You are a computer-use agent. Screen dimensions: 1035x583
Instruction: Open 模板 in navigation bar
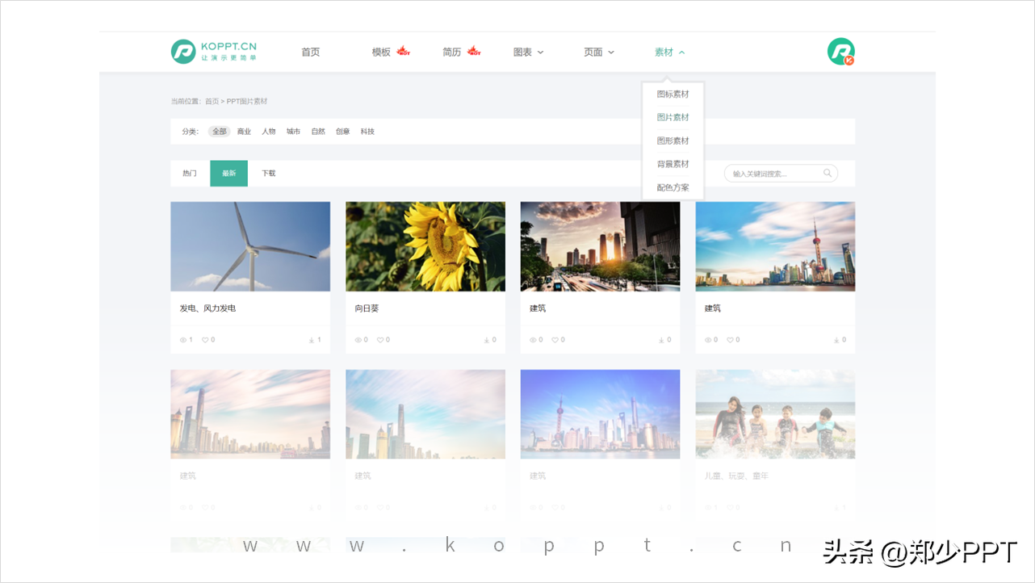(381, 52)
